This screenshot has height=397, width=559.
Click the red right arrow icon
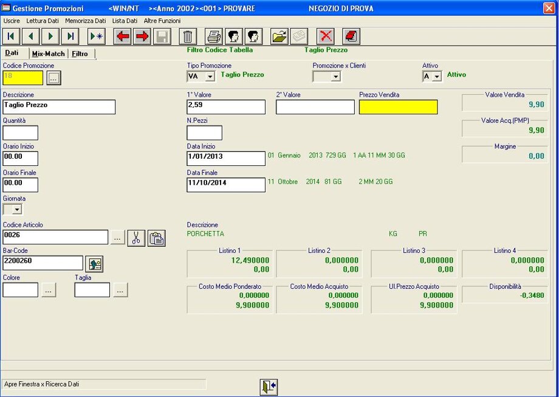(142, 36)
